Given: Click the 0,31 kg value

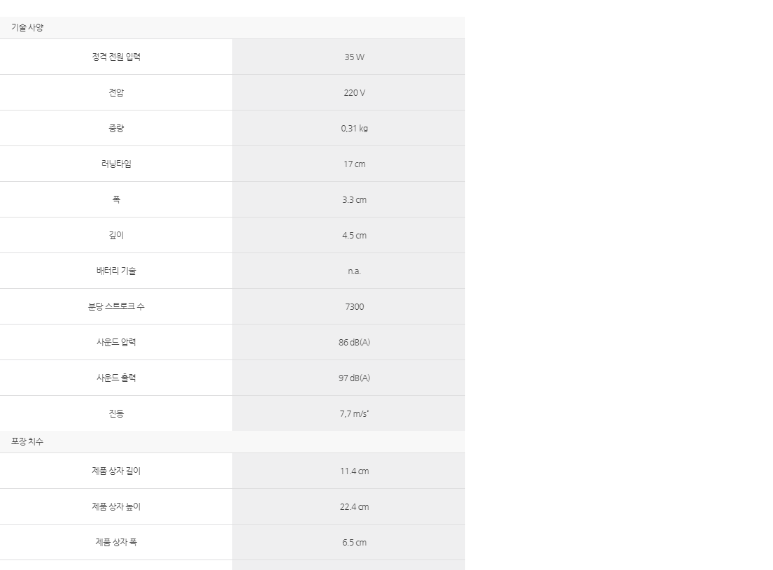Looking at the screenshot, I should [355, 128].
